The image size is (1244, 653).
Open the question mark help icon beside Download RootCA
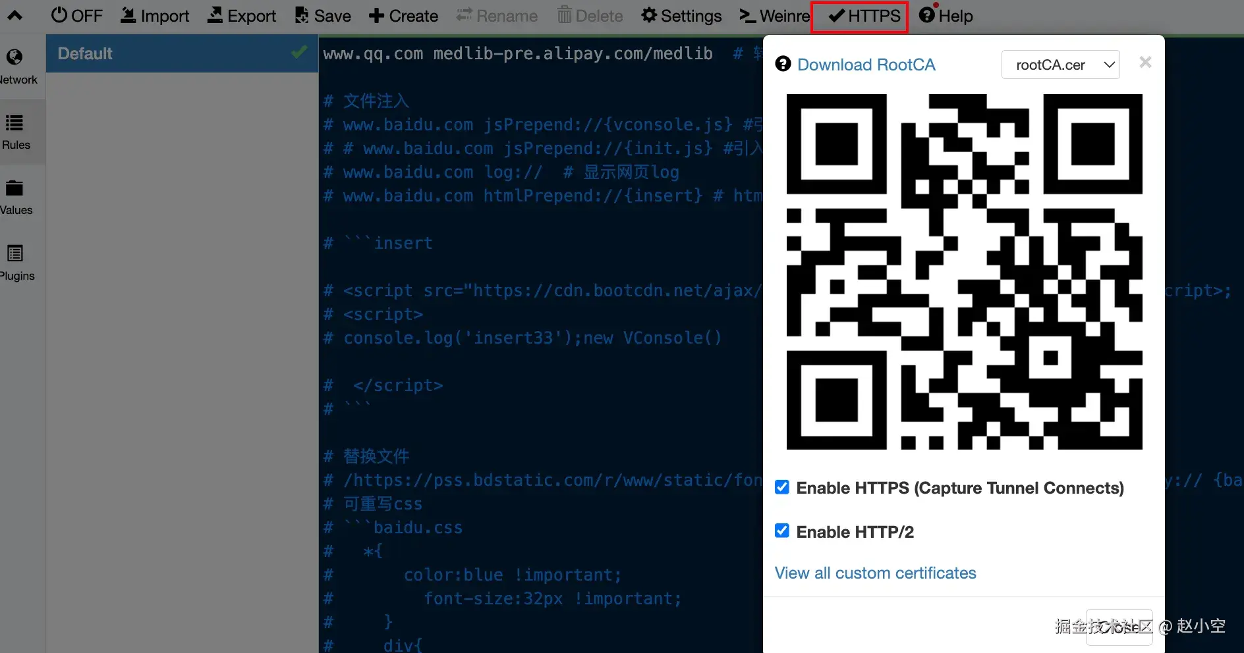click(783, 64)
